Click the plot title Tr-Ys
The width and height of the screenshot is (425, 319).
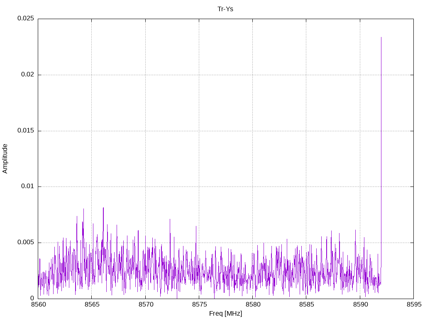225,9
